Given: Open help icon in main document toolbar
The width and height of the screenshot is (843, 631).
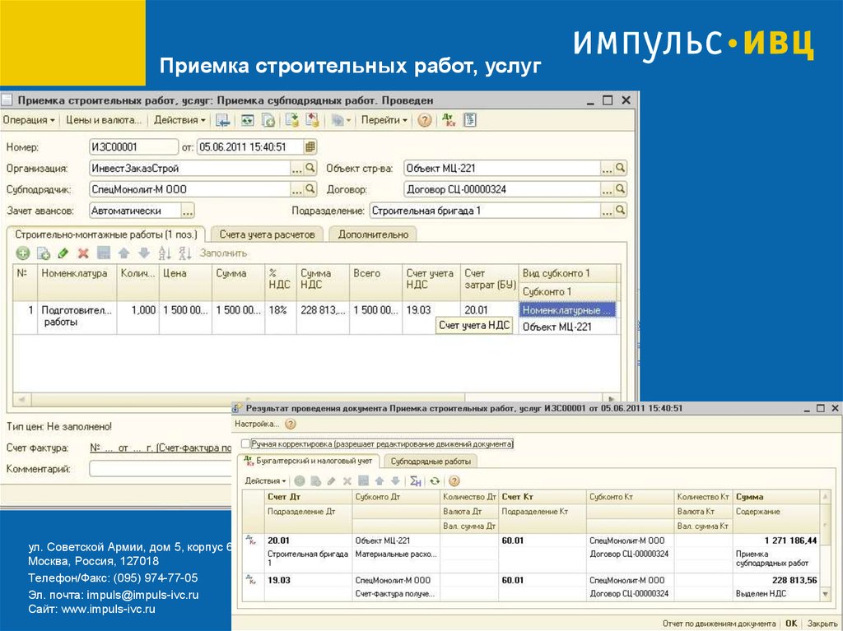Looking at the screenshot, I should pos(424,120).
